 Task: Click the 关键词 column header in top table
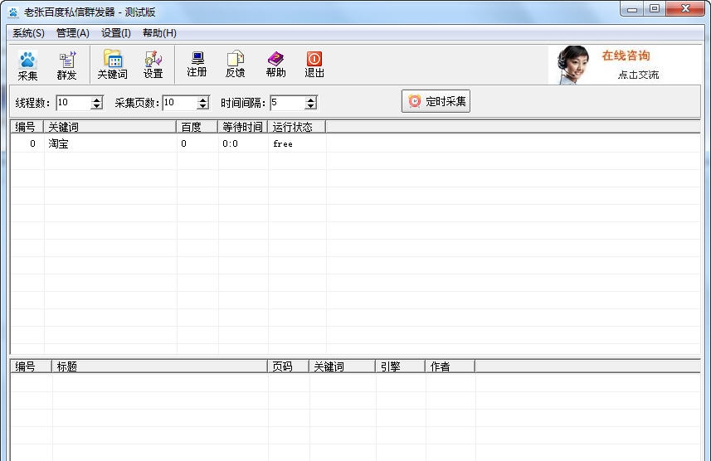point(110,127)
